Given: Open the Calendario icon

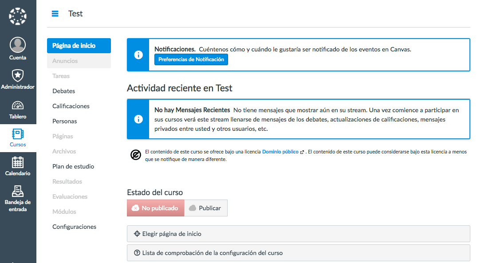Looking at the screenshot, I should coord(18,165).
